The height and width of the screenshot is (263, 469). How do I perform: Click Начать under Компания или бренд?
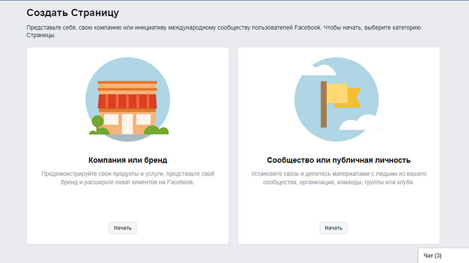tap(123, 228)
